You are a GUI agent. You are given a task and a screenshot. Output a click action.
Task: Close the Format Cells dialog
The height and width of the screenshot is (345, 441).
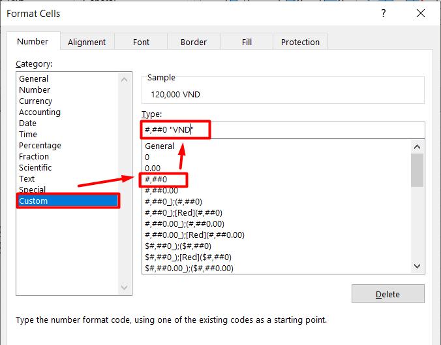[421, 13]
